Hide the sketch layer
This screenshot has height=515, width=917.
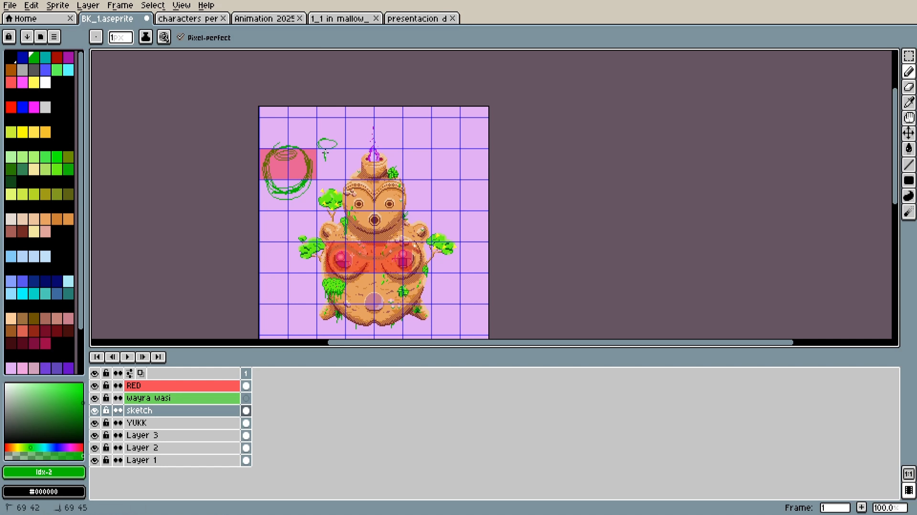95,411
